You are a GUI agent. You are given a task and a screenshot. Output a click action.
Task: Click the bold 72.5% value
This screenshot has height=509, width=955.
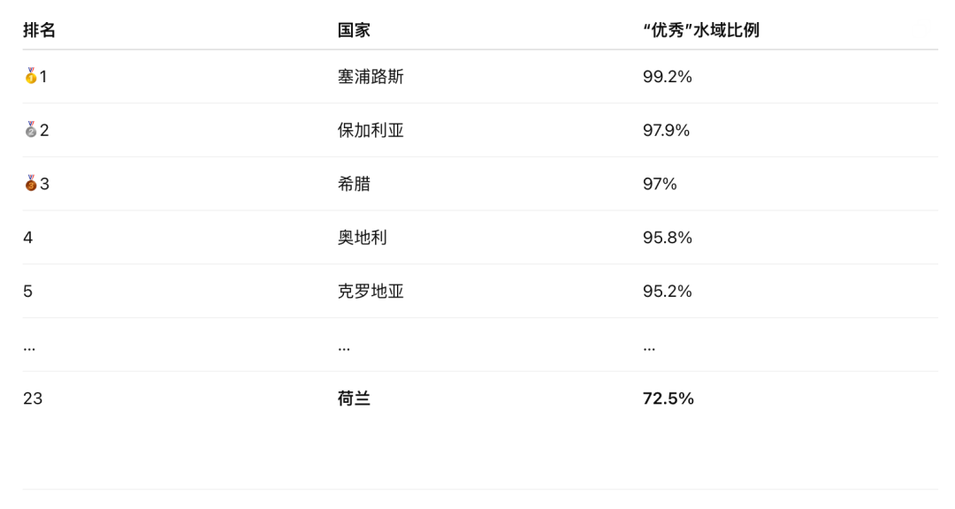point(668,399)
